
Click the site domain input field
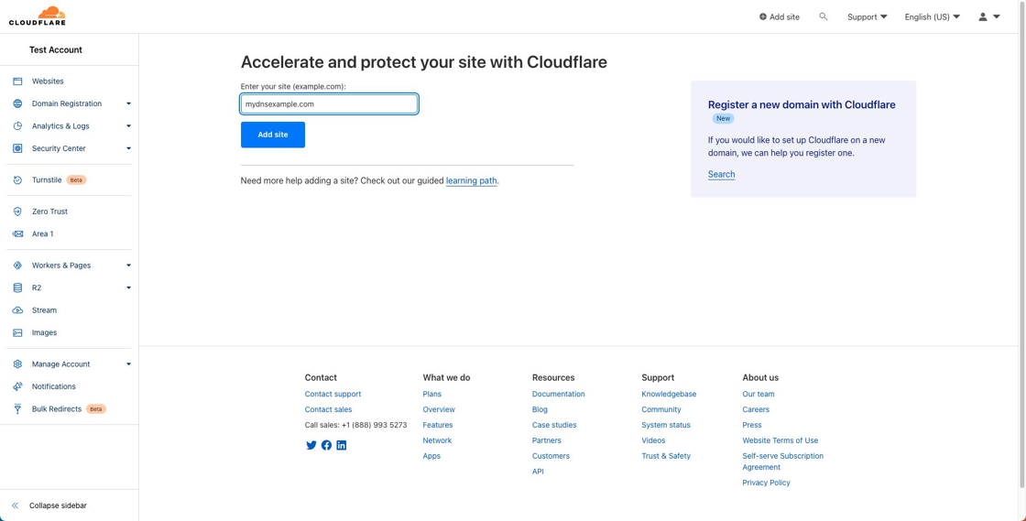(x=329, y=104)
